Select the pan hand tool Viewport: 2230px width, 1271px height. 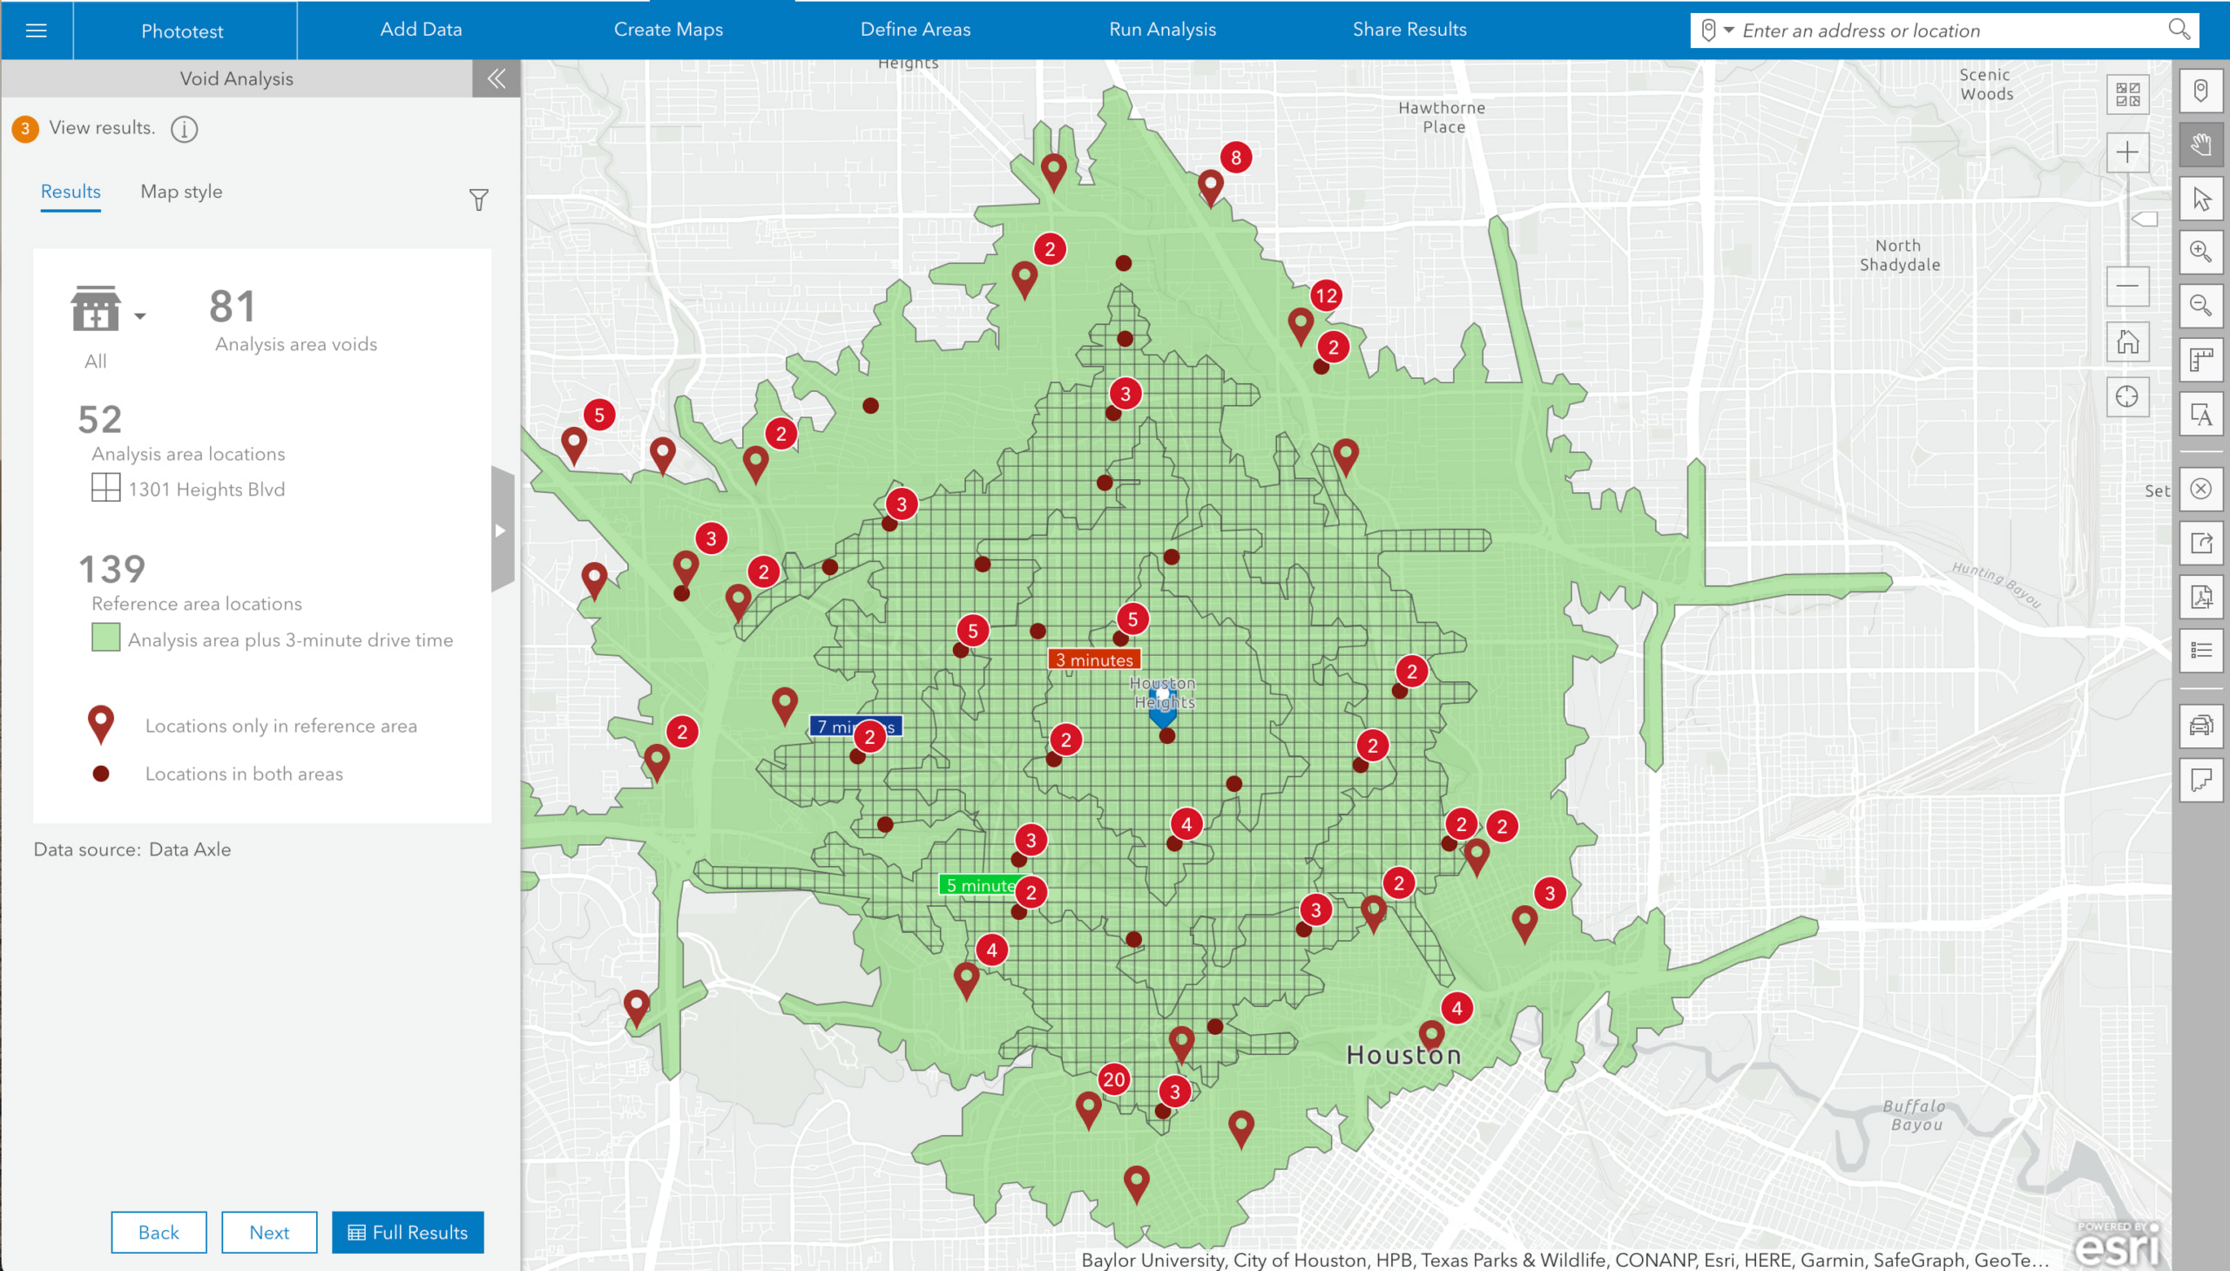[x=2200, y=145]
